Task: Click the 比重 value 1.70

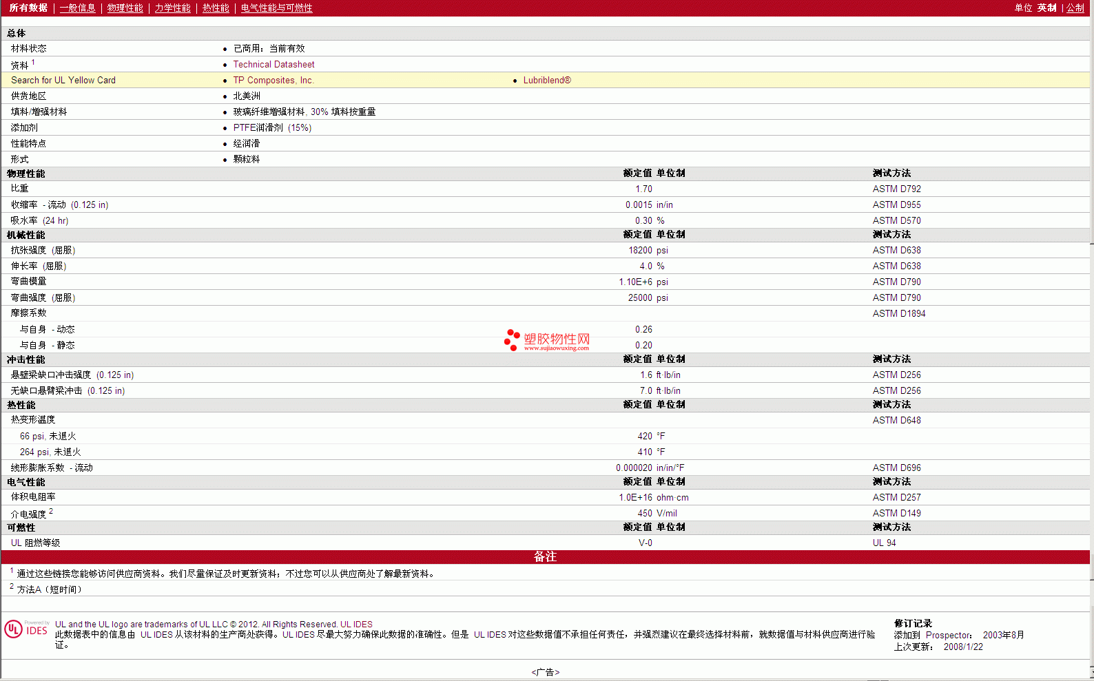Action: 643,189
